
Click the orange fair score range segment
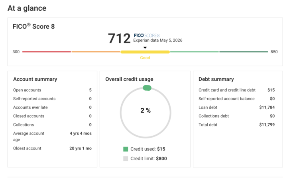coord(96,52)
